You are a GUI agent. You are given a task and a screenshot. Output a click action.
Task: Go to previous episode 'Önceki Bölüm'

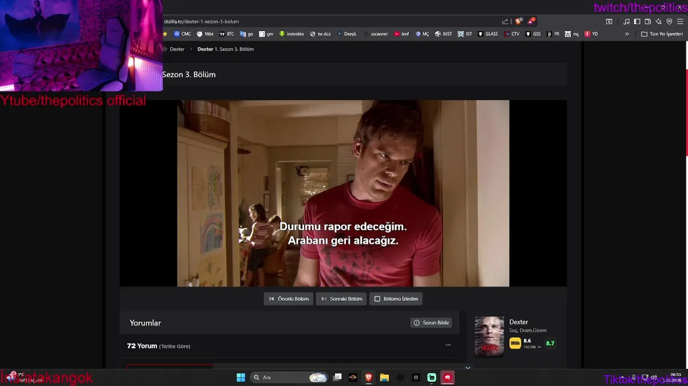(289, 299)
